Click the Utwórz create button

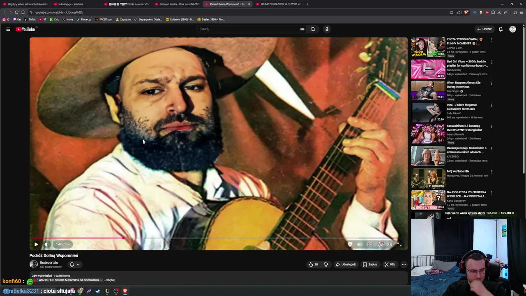click(484, 29)
